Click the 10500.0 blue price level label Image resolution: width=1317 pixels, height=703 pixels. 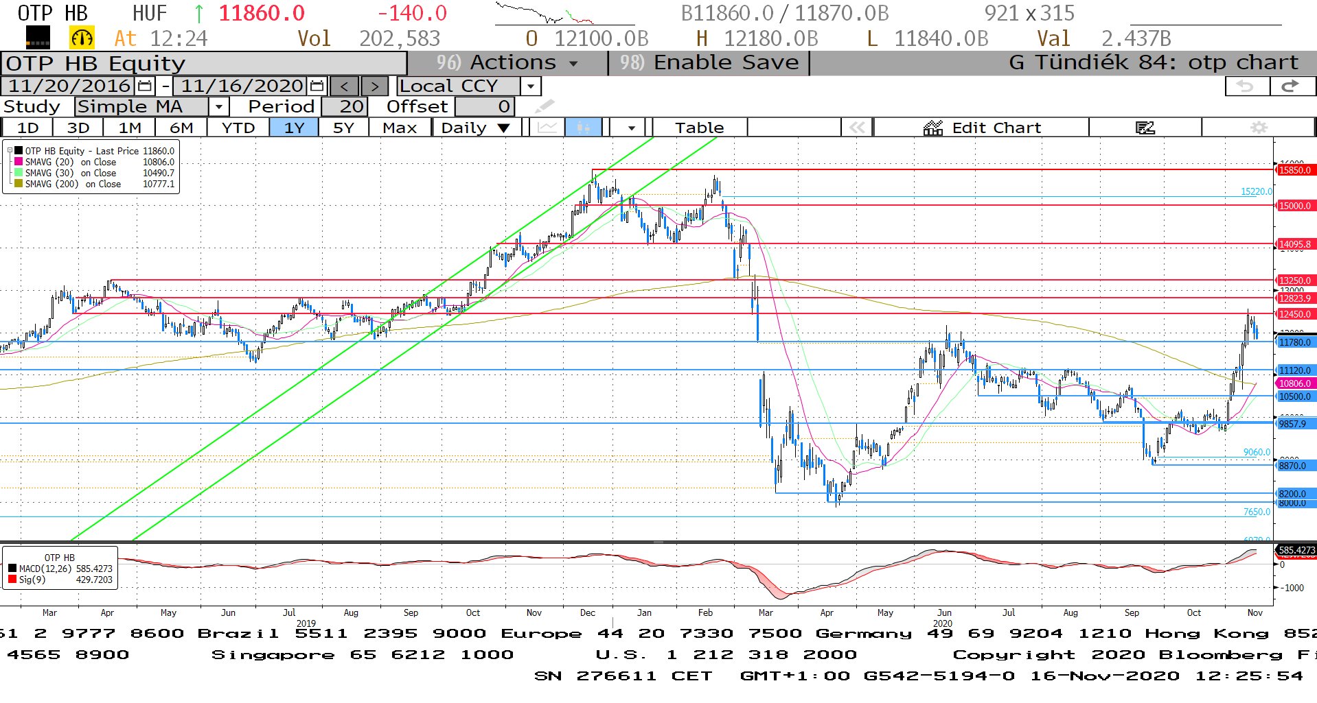tap(1294, 396)
